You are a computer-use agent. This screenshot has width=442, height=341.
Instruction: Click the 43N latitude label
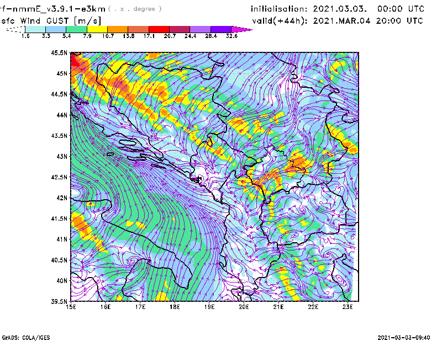point(62,156)
